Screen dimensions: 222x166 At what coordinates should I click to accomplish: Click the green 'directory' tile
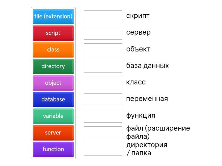pos(53,66)
